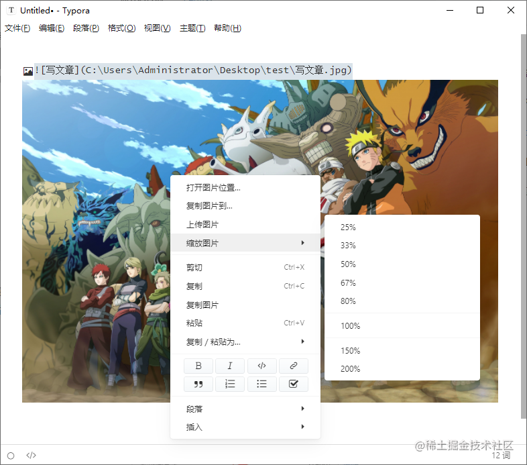Expand the 插入 submenu in context menu

point(245,427)
